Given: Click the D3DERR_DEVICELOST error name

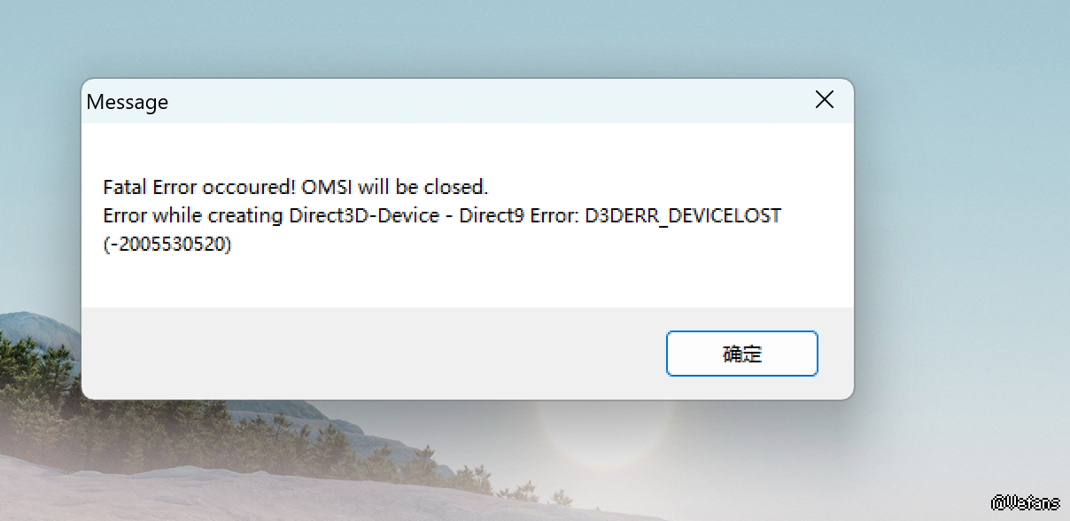Looking at the screenshot, I should tap(683, 216).
